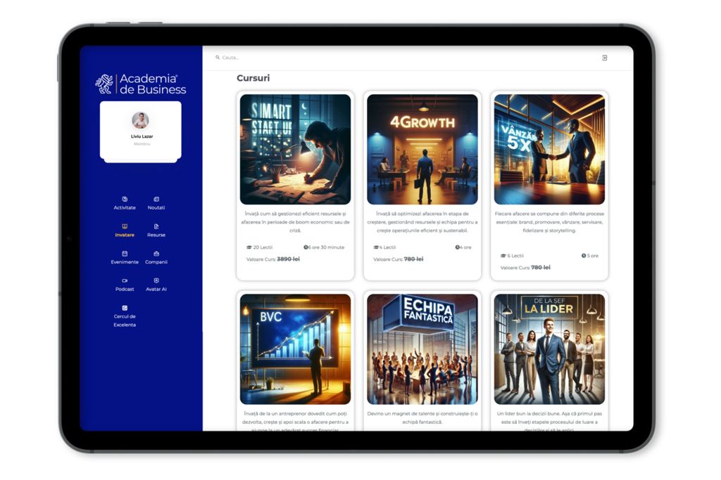Screen dimensions: 721x480
Task: Open the Echipa Fantastica course thumbnail
Action: click(422, 349)
